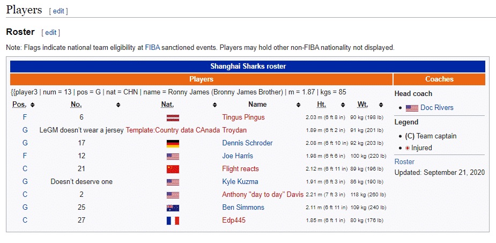Click weight 118 kg (260 lb)
496x243 pixels.
[x=368, y=195]
